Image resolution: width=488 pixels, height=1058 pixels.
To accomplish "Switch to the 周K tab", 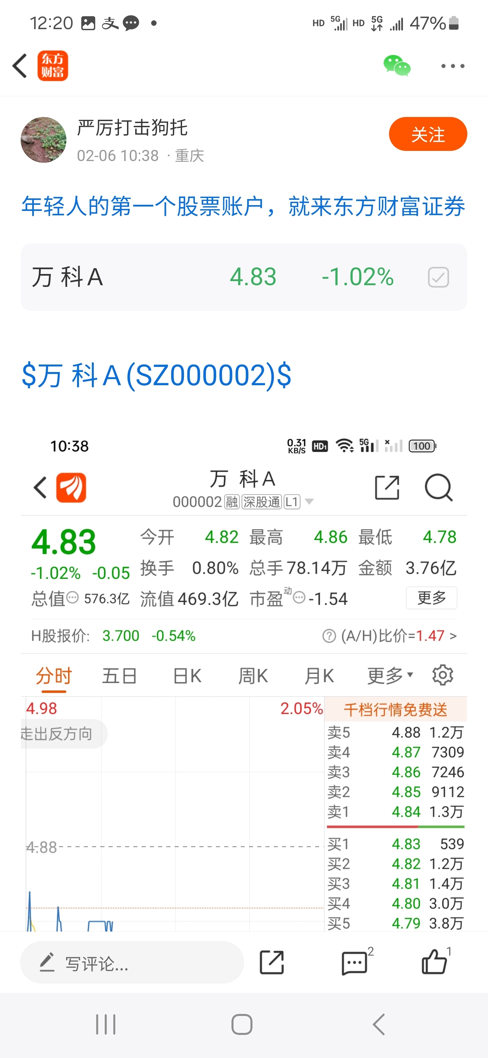I will pos(253,675).
